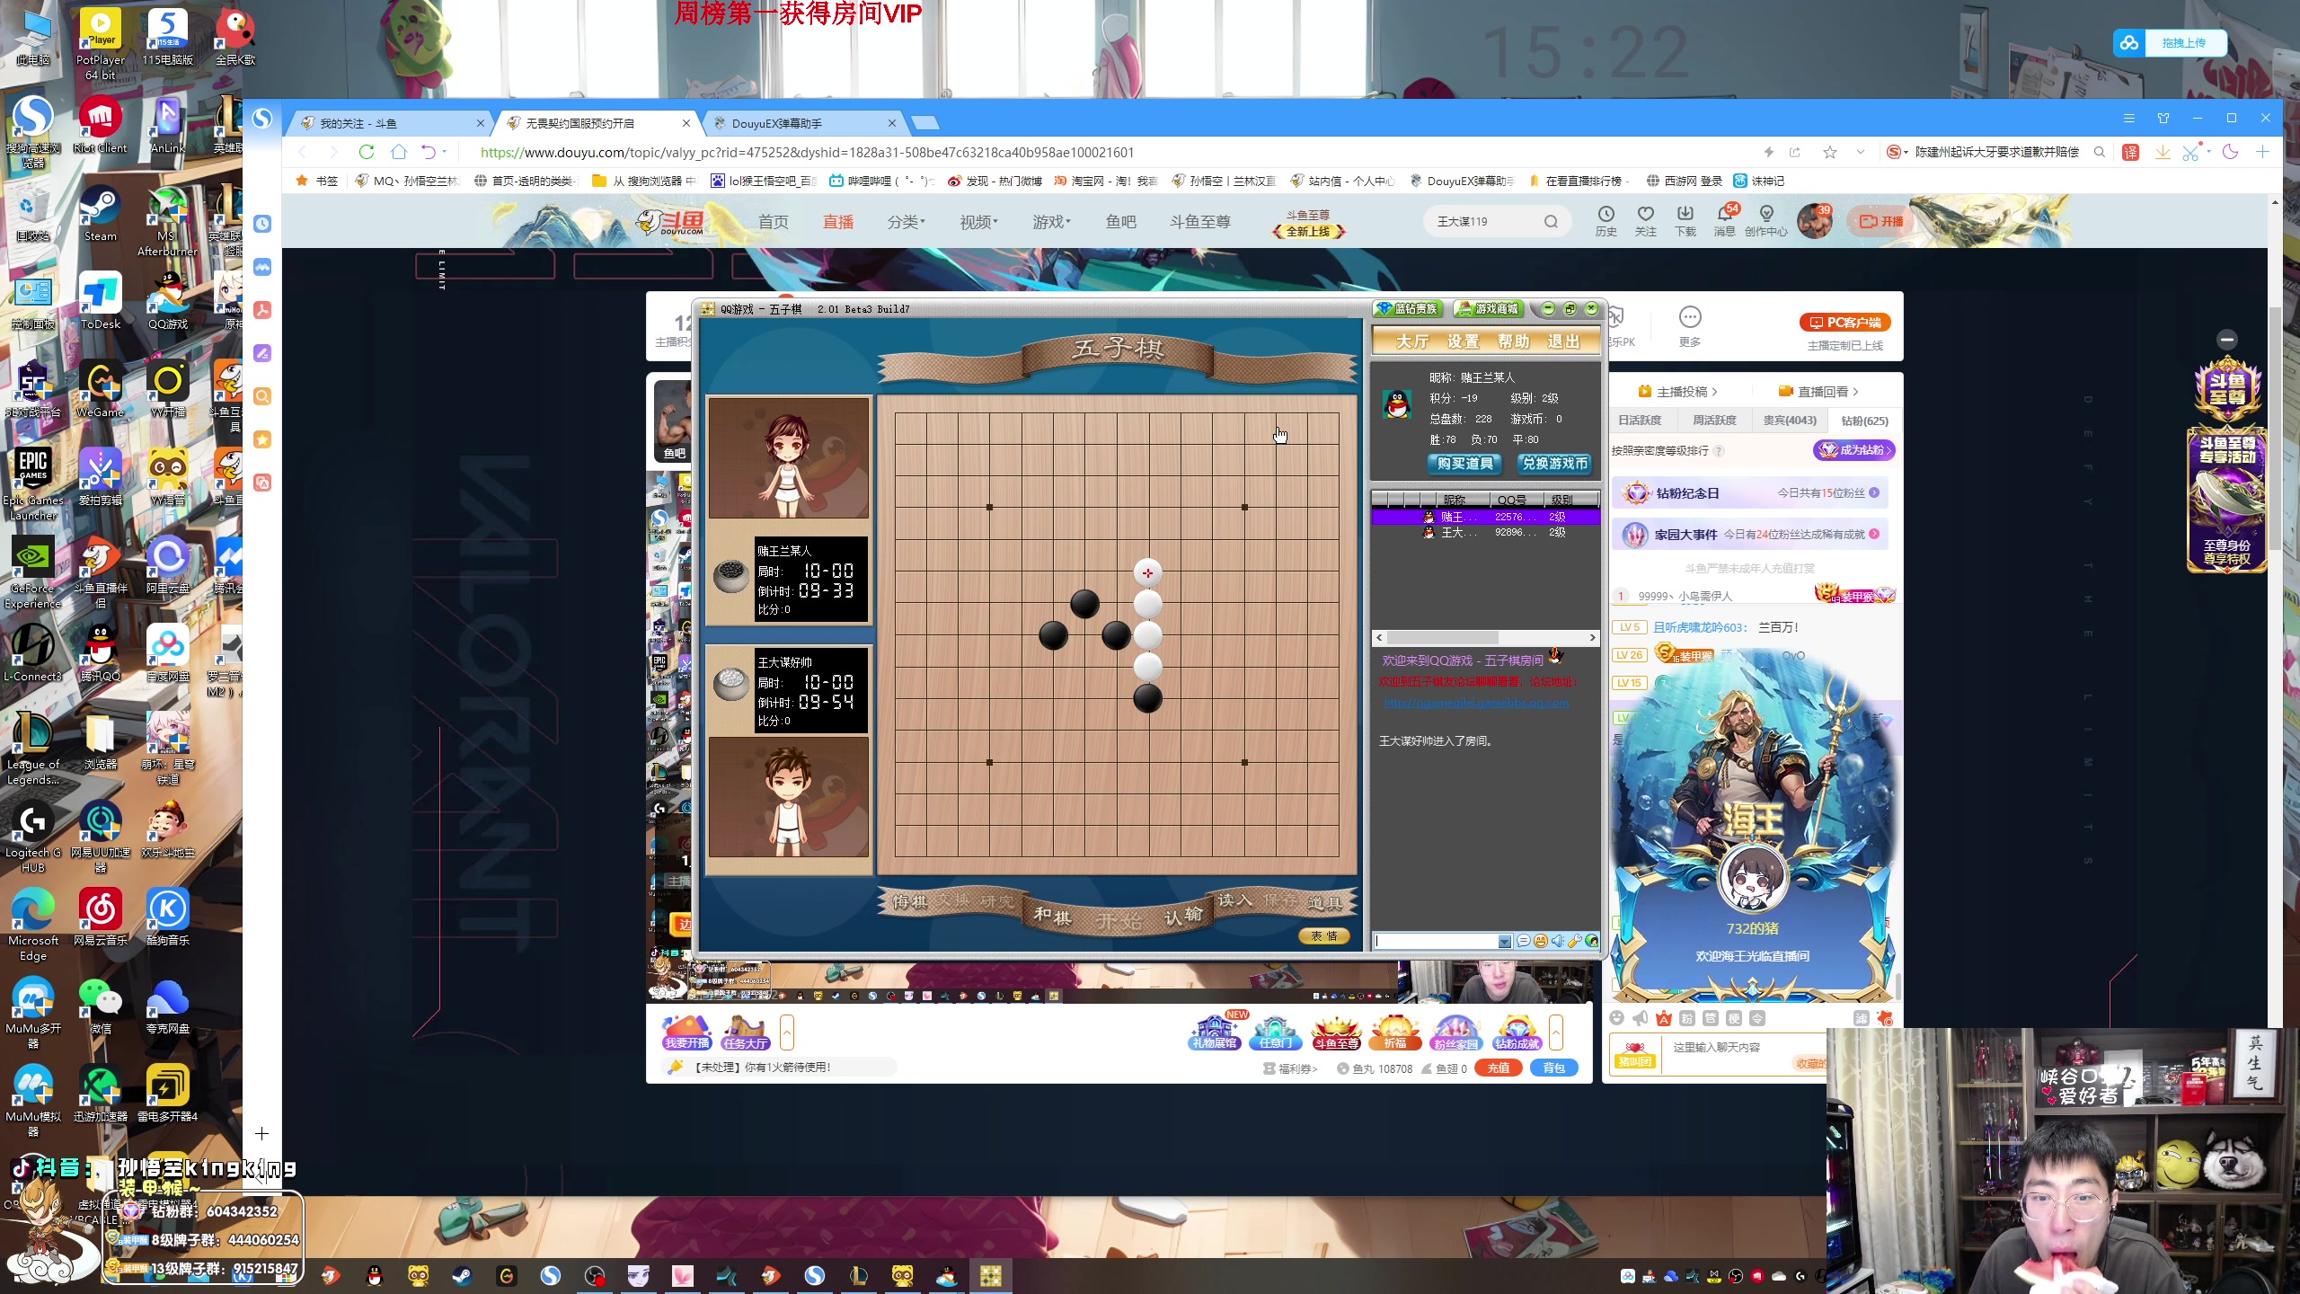Open the 任务大厅 task hall icon
Image resolution: width=2300 pixels, height=1294 pixels.
[746, 1032]
